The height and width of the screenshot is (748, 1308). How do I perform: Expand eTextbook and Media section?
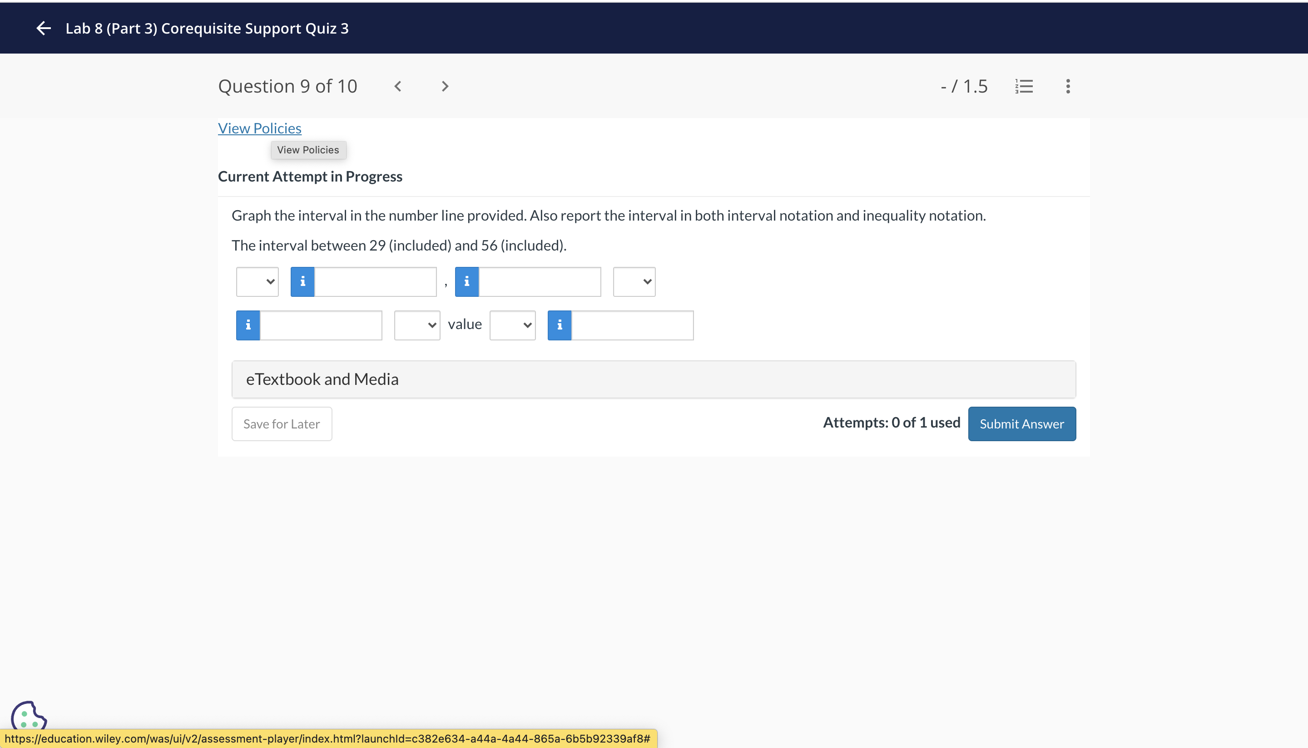[x=653, y=379]
